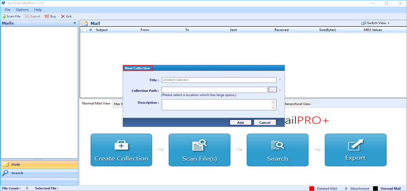Click the attachment column icon in the mail list header

click(x=91, y=30)
